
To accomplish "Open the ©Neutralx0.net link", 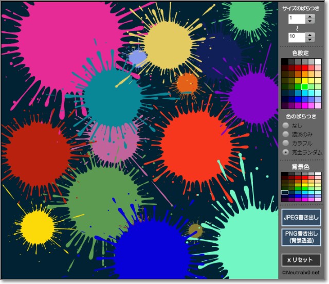I will click(x=301, y=273).
